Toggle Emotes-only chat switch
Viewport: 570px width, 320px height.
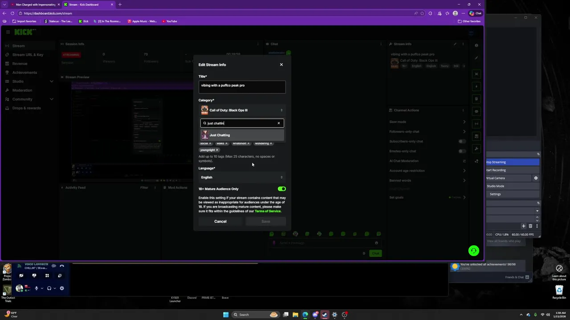462,151
